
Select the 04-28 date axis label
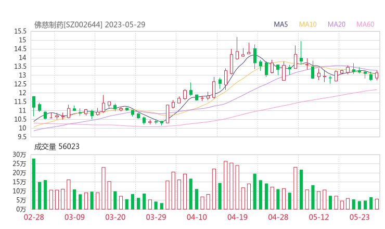point(278,217)
